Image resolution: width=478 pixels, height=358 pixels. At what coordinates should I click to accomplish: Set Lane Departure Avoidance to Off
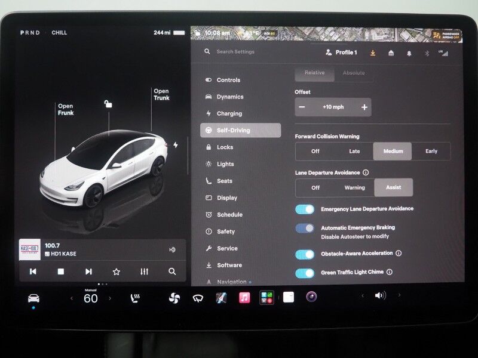click(315, 187)
